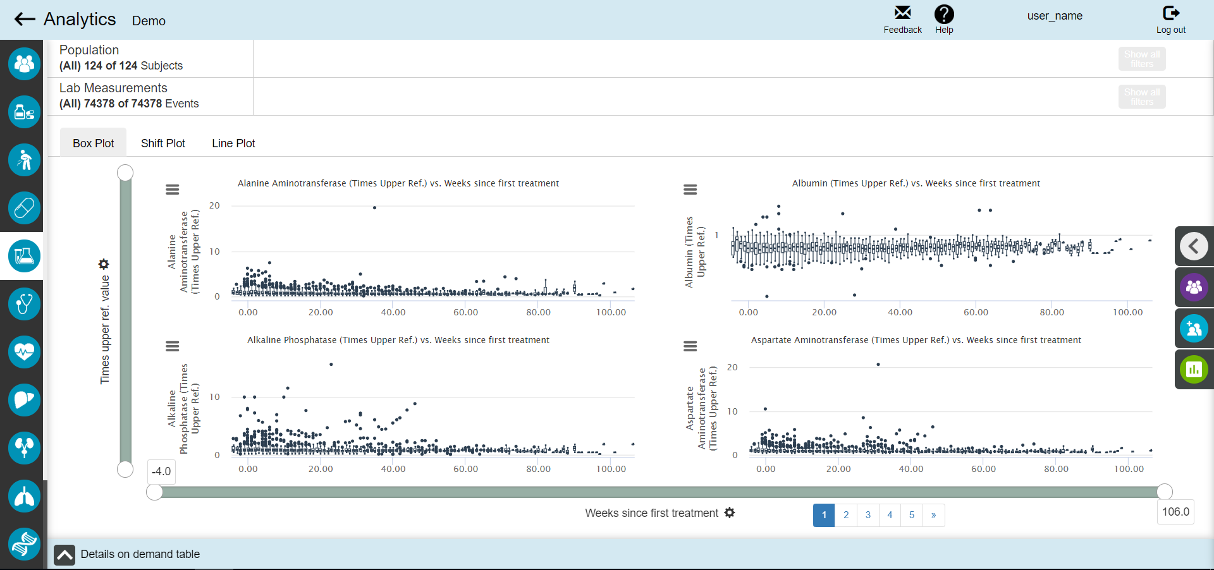Open the purple population filter icon

pyautogui.click(x=1194, y=287)
